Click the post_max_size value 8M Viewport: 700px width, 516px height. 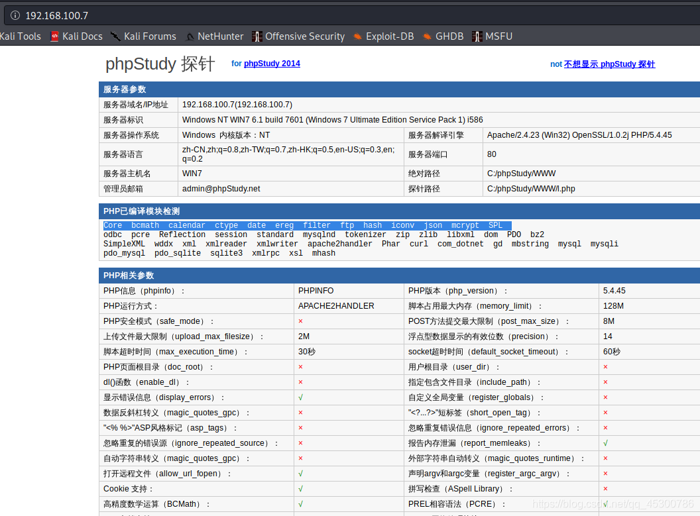(609, 321)
